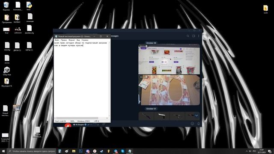The width and height of the screenshot is (274, 154).
Task: Click the Telegram voice message microphone
Action: 199,124
